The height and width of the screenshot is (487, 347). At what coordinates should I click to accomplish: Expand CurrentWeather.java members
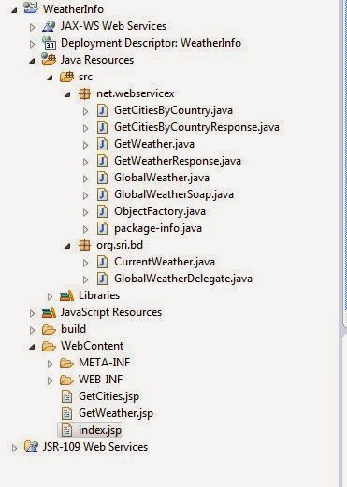(x=85, y=263)
